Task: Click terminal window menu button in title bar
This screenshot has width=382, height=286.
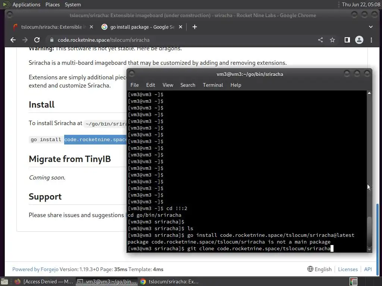Action: [x=132, y=73]
